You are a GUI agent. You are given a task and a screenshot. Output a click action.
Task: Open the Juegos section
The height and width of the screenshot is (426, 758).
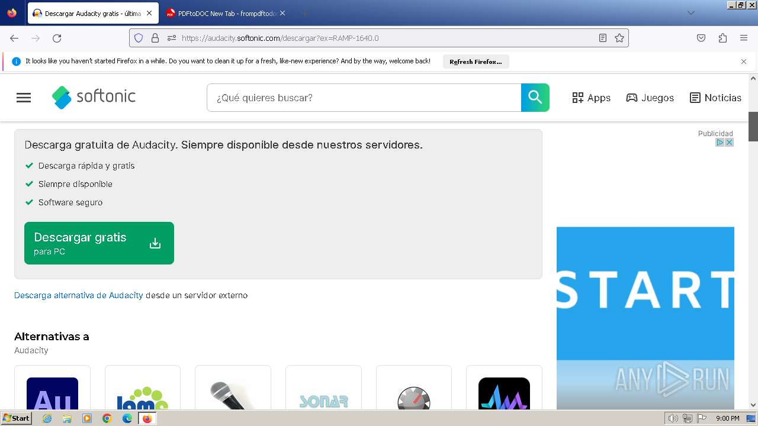(650, 98)
